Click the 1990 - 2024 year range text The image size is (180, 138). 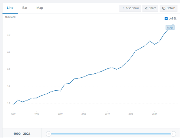point(22,134)
